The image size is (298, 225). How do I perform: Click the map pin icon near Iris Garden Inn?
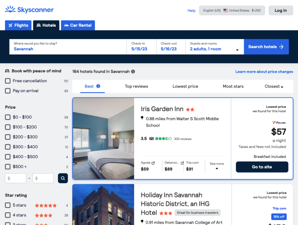tap(142, 119)
